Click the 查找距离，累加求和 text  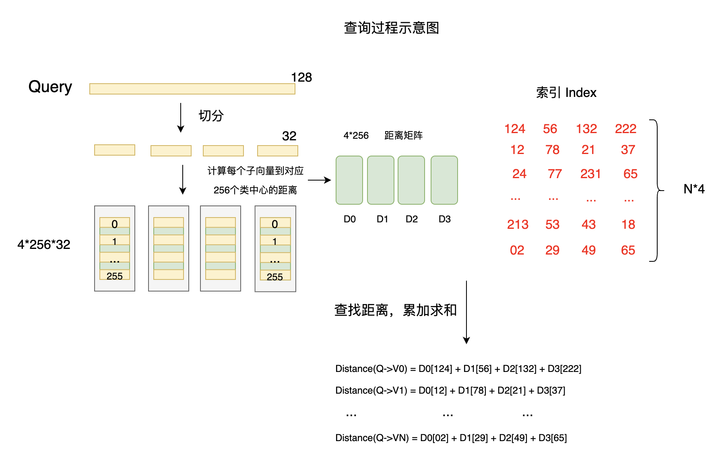[x=396, y=310]
